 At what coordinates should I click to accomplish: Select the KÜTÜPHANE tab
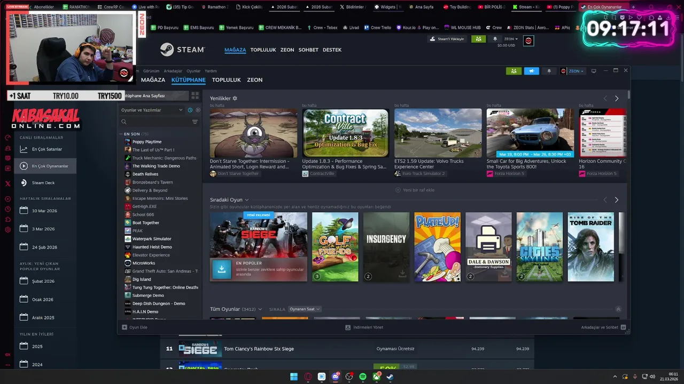(x=188, y=80)
